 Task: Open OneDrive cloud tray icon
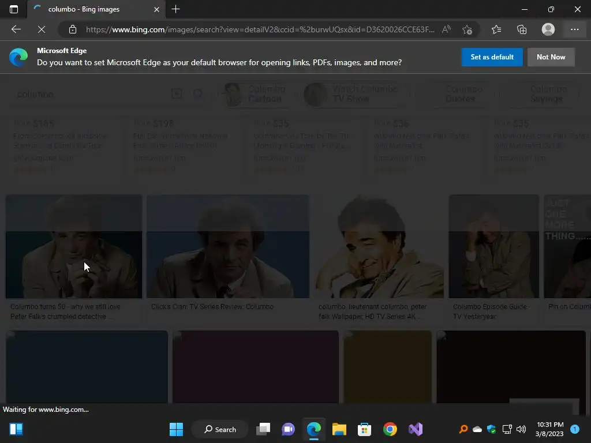[x=477, y=429]
